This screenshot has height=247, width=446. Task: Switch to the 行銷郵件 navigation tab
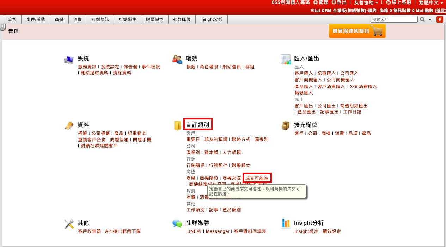(x=128, y=19)
